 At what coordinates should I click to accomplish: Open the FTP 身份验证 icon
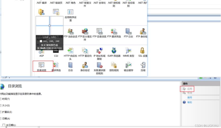click(143, 31)
